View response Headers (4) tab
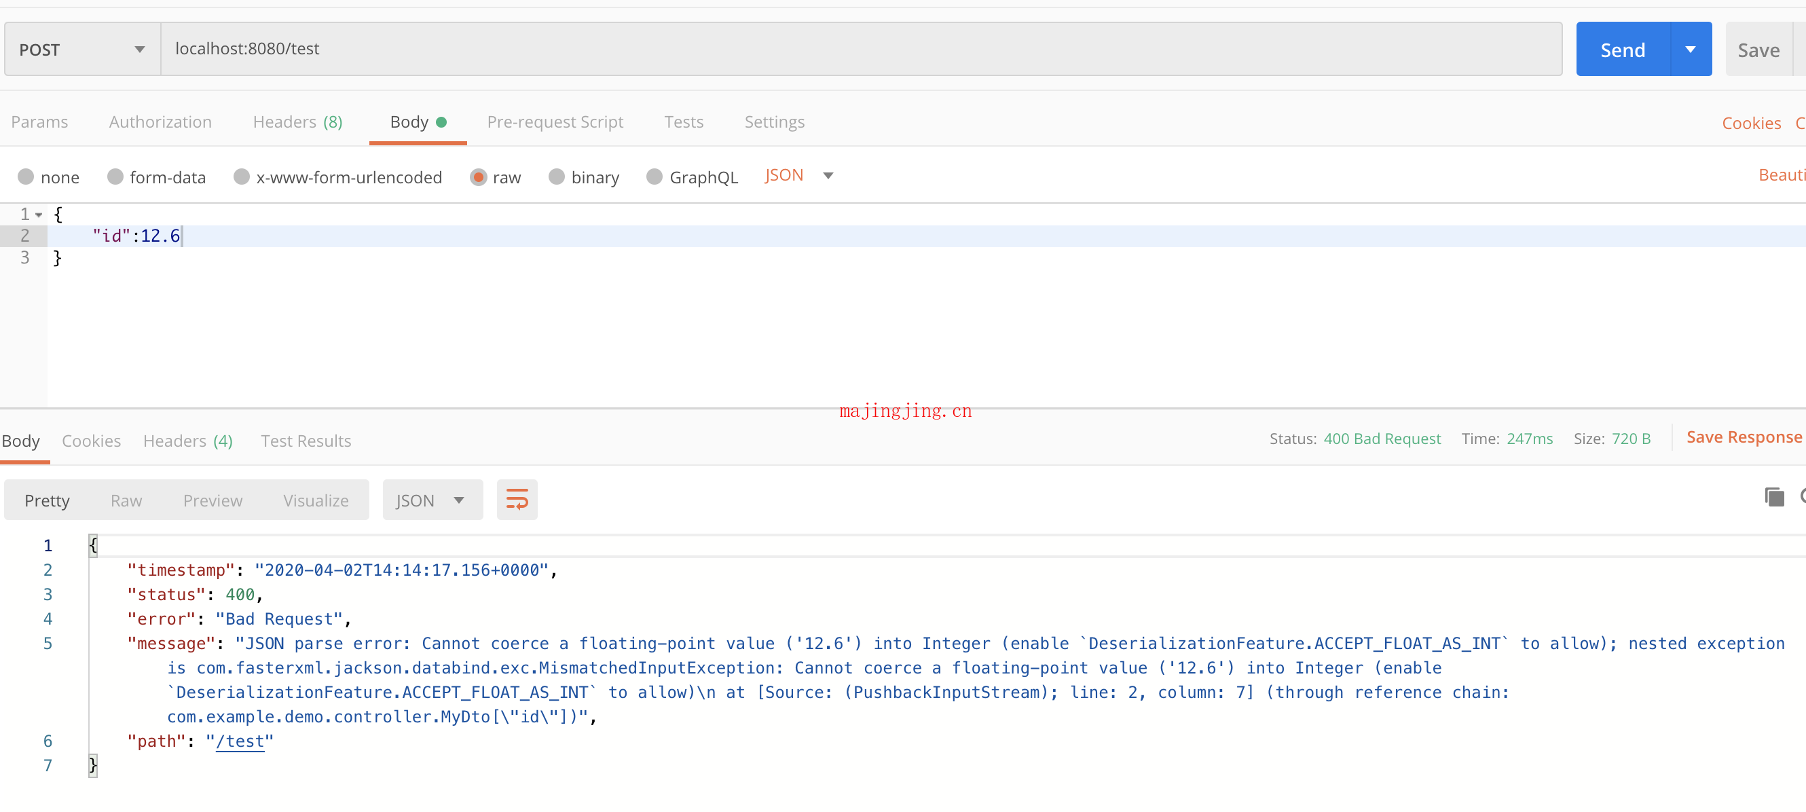Viewport: 1806px width, 812px height. [x=188, y=441]
